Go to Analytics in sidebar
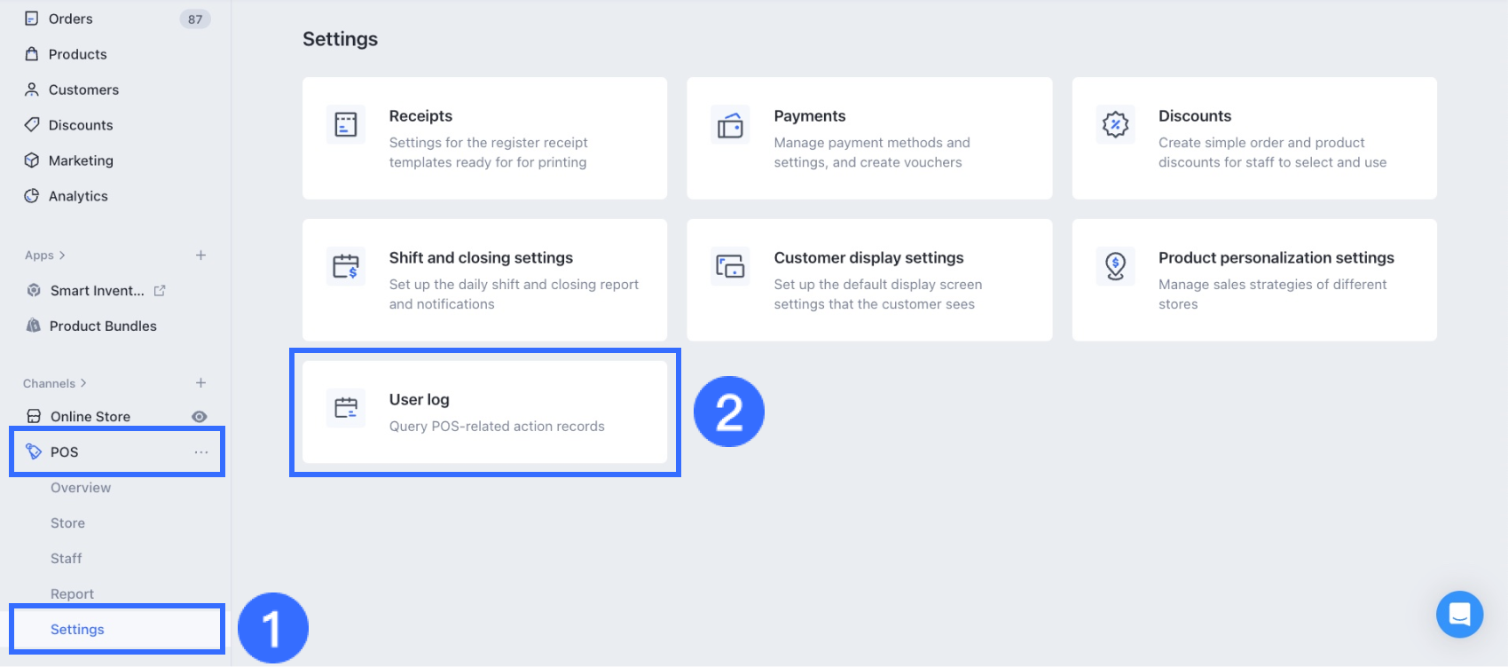 point(78,196)
